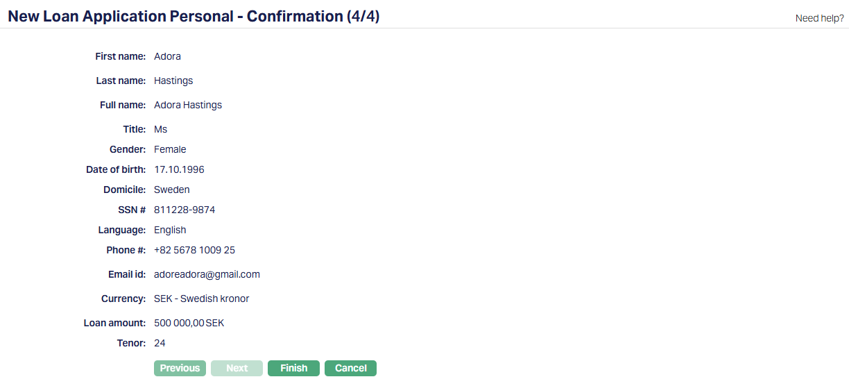Click the first name value Adora
The width and height of the screenshot is (849, 386).
coord(167,56)
